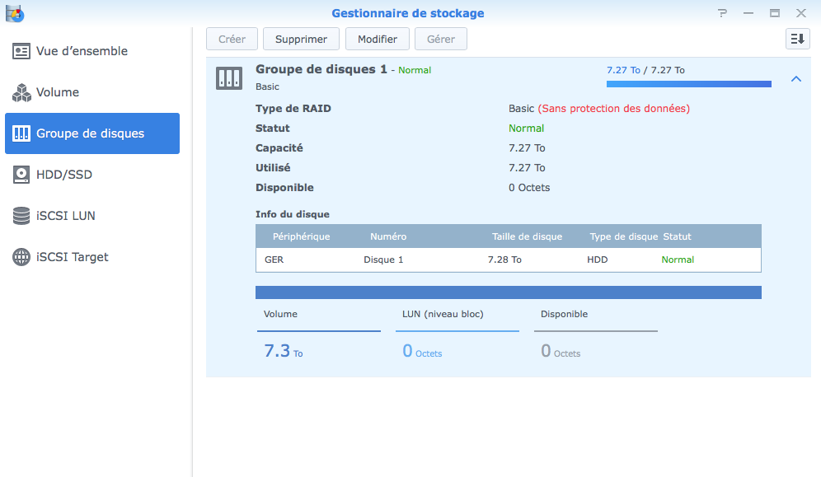This screenshot has height=477, width=821.
Task: Click the disk group icon beside Groupe de disques 1
Action: click(228, 78)
